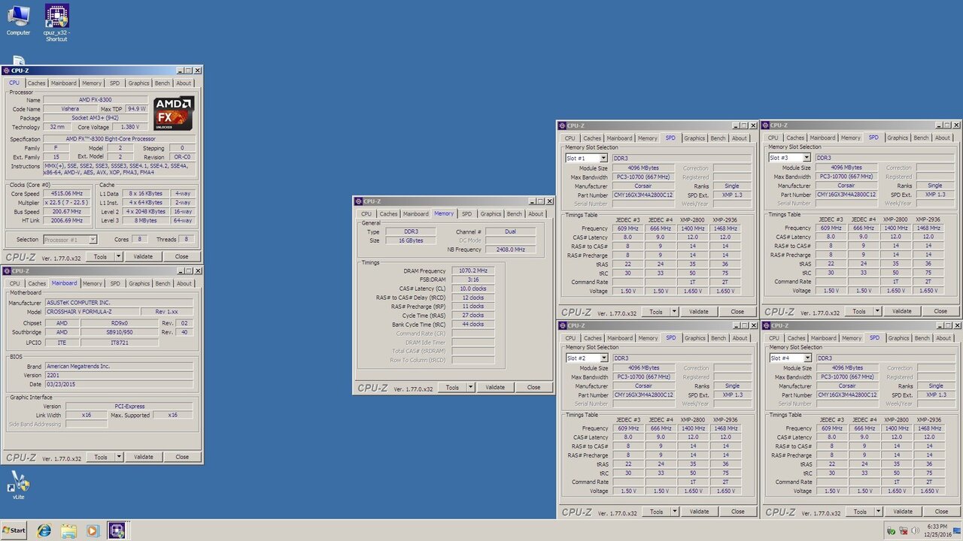Click the Windows Start button
The width and height of the screenshot is (963, 541).
pos(14,530)
